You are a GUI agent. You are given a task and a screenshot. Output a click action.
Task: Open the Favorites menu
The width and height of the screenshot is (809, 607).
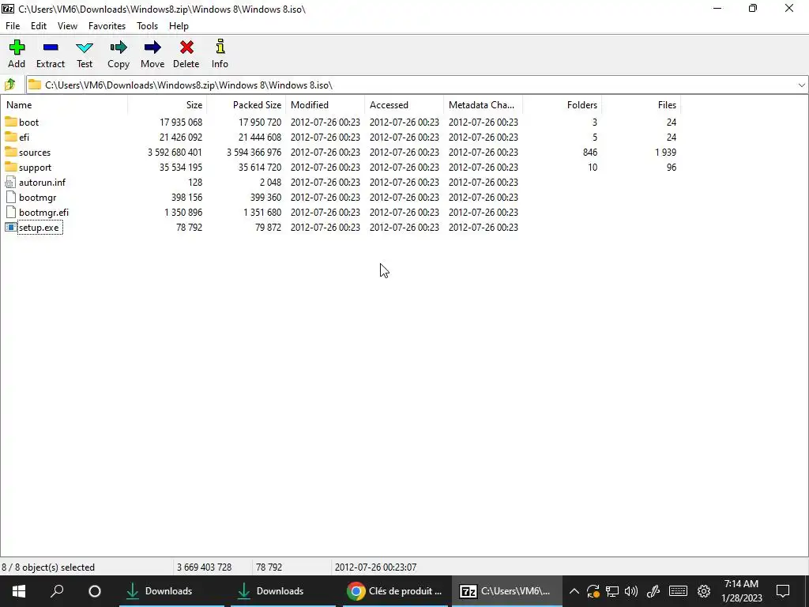[x=107, y=26]
